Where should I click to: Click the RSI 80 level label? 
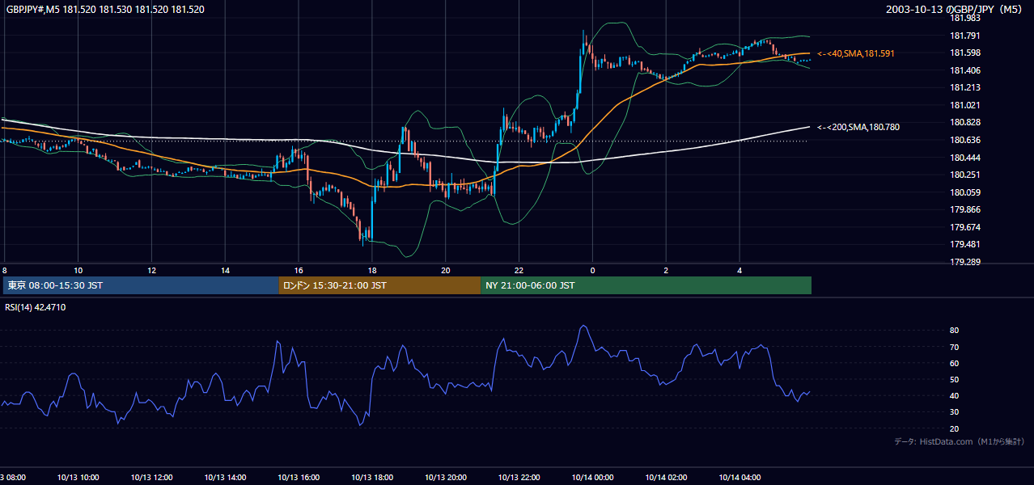pyautogui.click(x=954, y=331)
